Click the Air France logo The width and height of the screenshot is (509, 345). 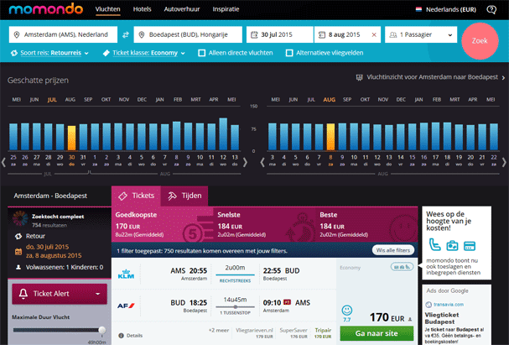tap(126, 306)
